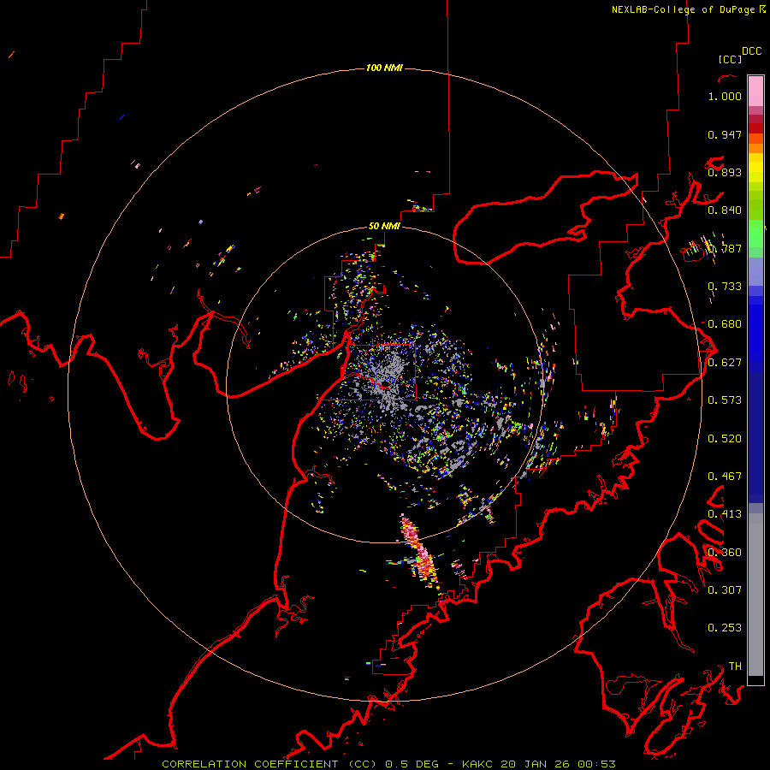The height and width of the screenshot is (770, 770).
Task: Click the pink high-CC echo south of the 50 NMI ring
Action: click(420, 553)
